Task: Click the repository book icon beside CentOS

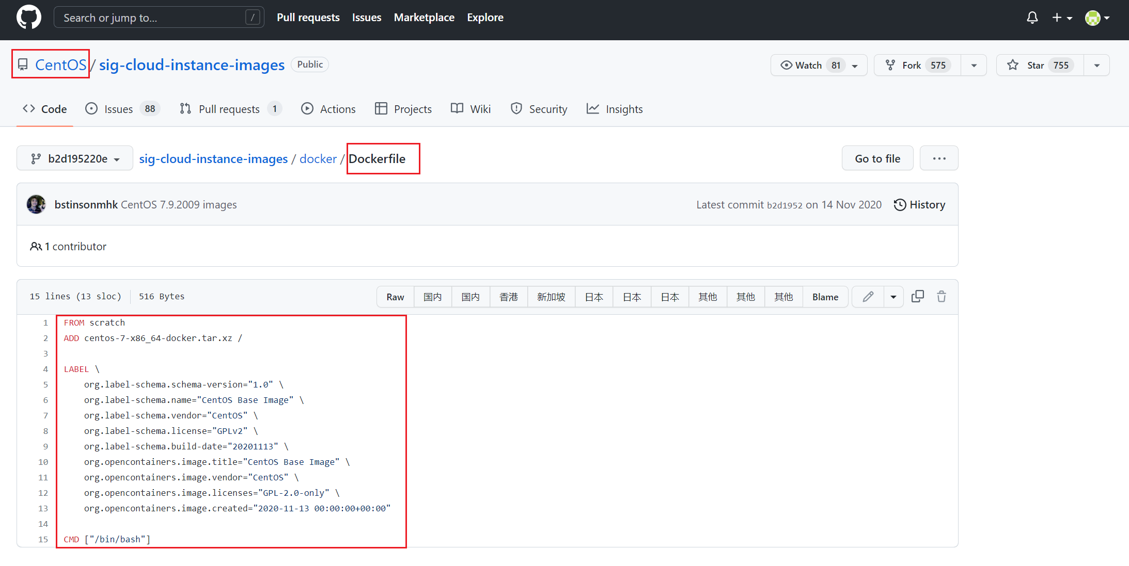Action: (x=23, y=64)
